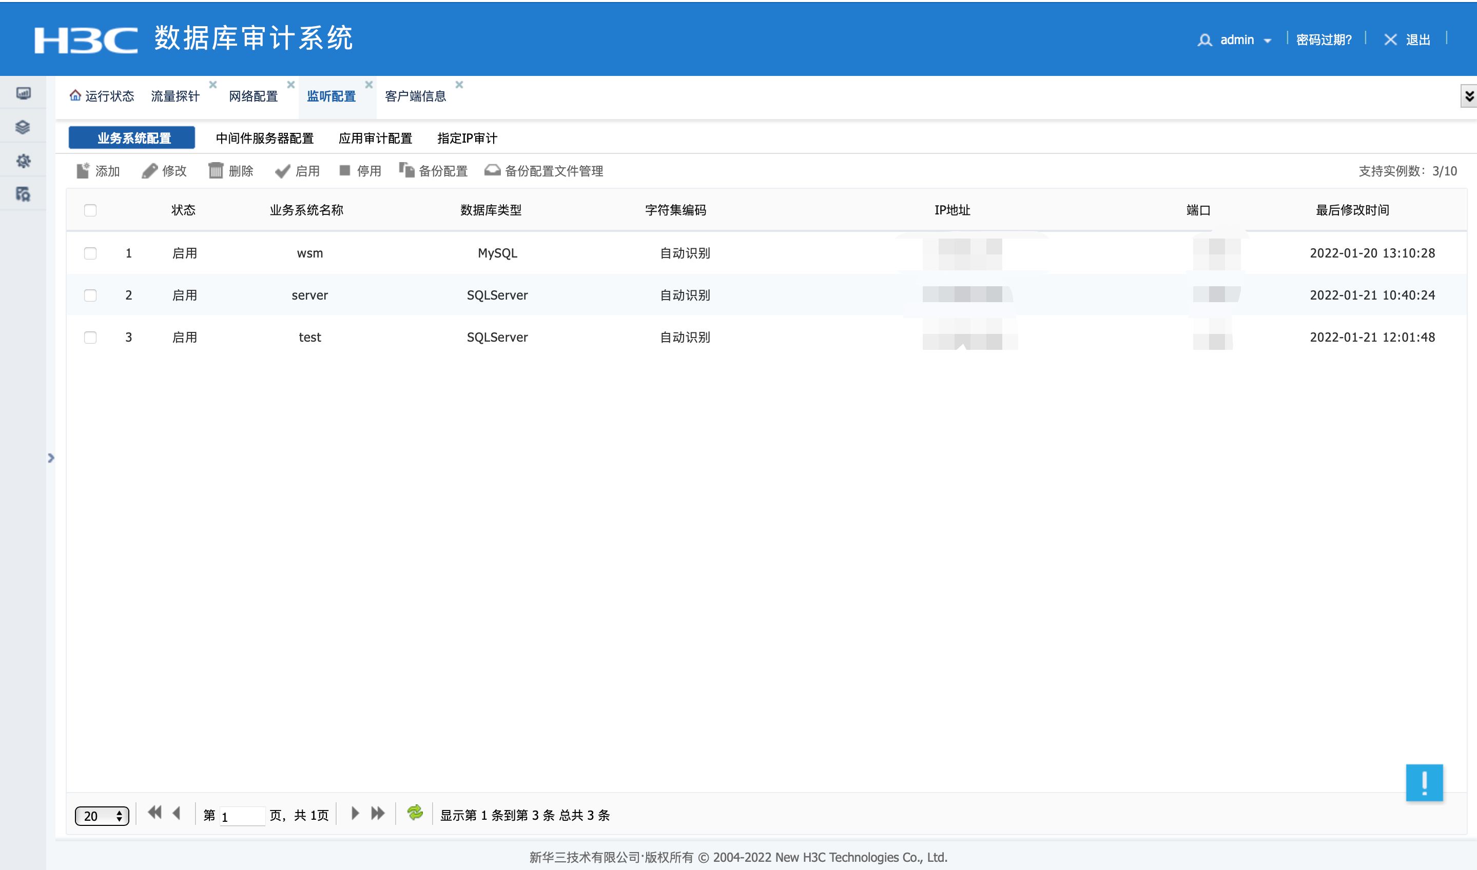
Task: Click the 修改 pencil icon
Action: click(x=149, y=171)
